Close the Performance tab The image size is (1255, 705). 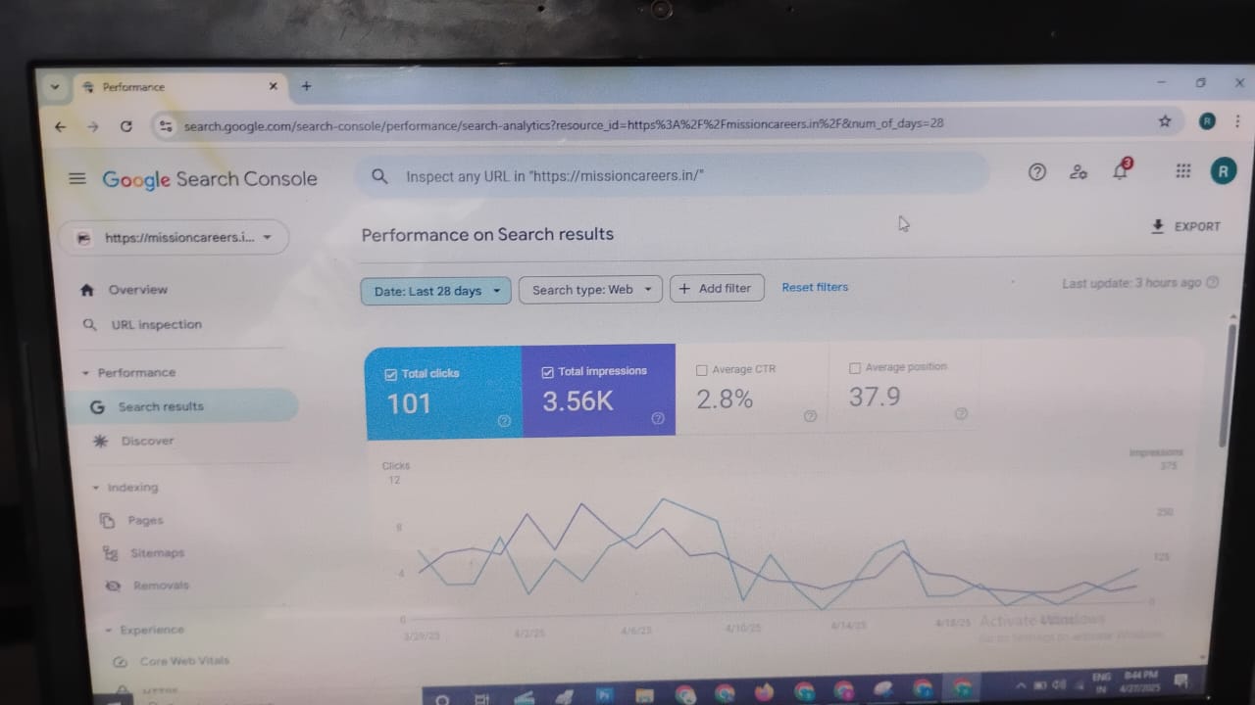click(x=273, y=86)
